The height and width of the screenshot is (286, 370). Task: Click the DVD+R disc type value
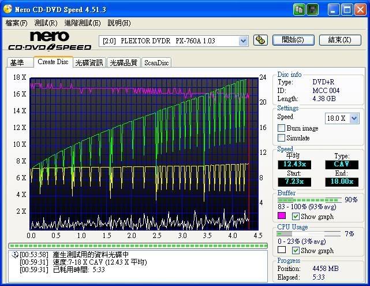[323, 82]
